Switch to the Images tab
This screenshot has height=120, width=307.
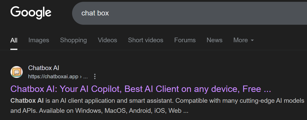click(39, 40)
